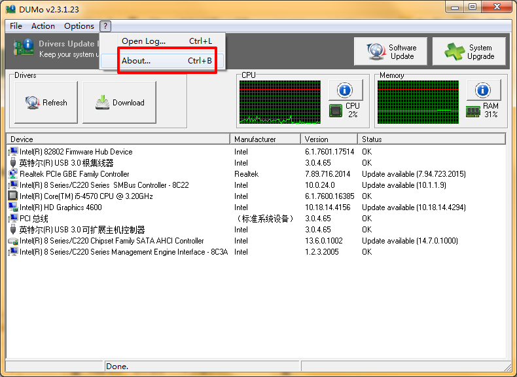Click Update available (14.7.0.1000) status
This screenshot has height=377, width=517.
[410, 241]
